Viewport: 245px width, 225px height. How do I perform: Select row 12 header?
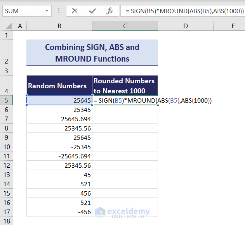6,165
